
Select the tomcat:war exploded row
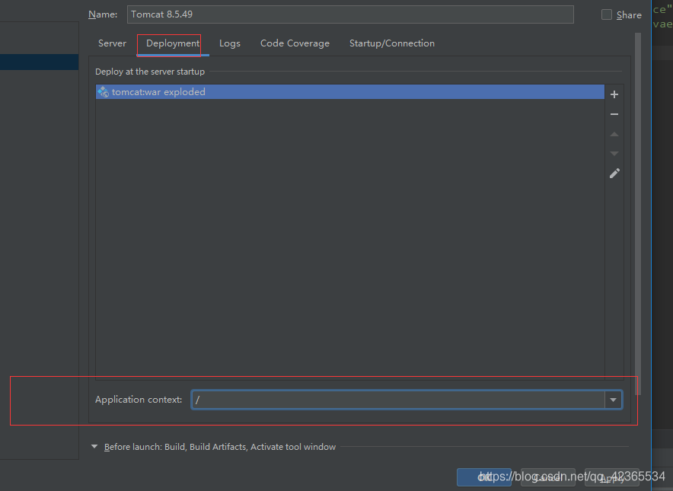[349, 92]
